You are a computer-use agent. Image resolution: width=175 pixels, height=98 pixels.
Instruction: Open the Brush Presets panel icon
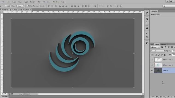click(x=147, y=19)
